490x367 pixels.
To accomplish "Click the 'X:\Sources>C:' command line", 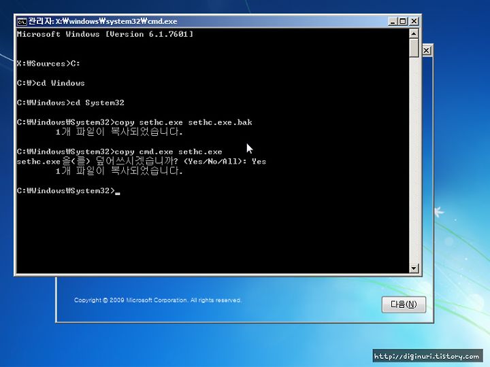I will tap(48, 64).
